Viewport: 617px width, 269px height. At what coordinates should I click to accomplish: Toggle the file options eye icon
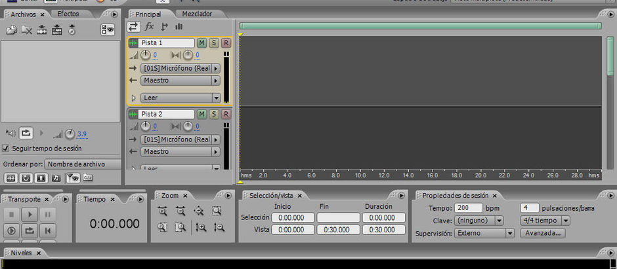click(108, 30)
